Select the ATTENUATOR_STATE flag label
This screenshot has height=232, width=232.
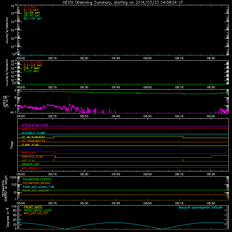tap(35, 125)
